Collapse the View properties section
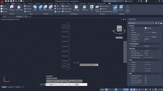This screenshot has height=91, width=163. click(x=160, y=60)
